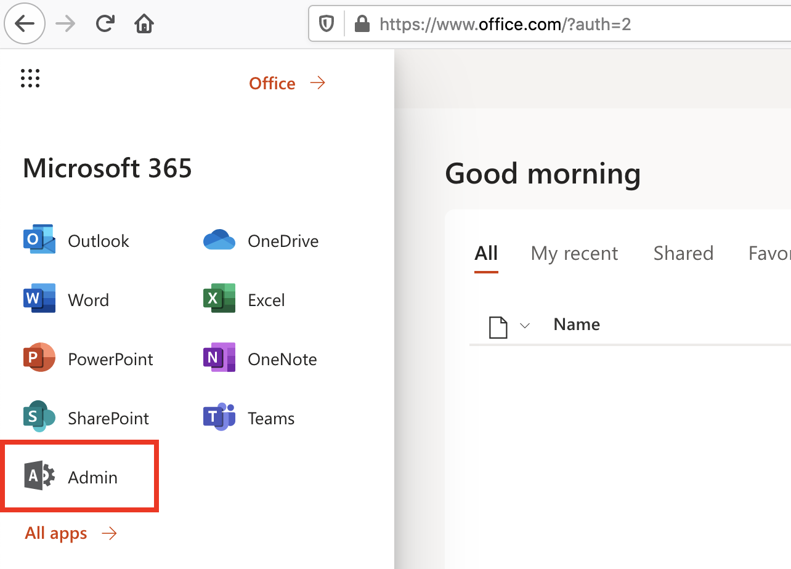Open the PowerPoint app icon

pyautogui.click(x=39, y=358)
